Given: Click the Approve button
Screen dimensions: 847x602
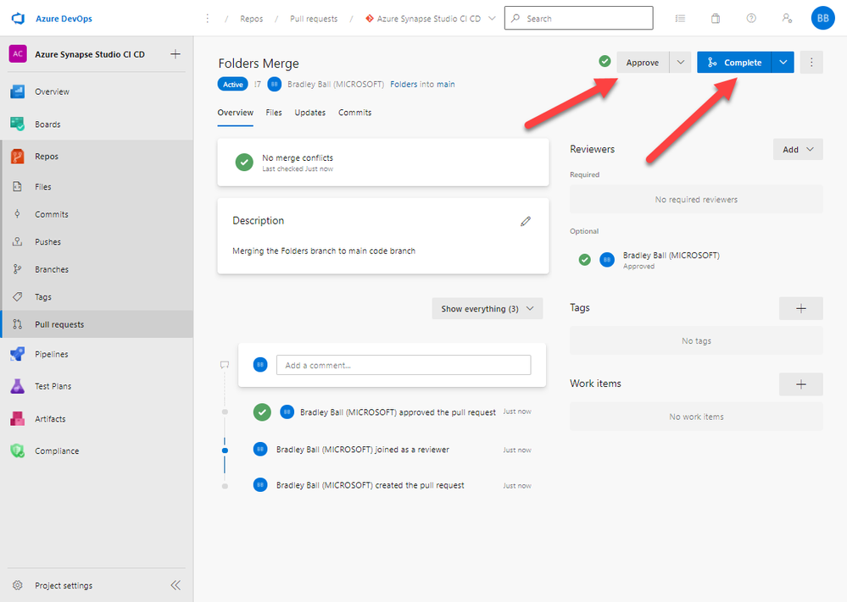Looking at the screenshot, I should (643, 63).
